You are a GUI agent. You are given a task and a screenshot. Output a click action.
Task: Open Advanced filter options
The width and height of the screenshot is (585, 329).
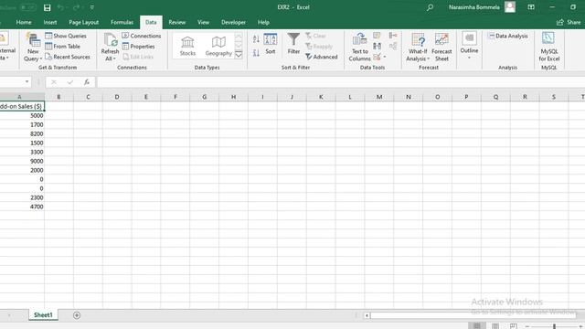point(321,57)
